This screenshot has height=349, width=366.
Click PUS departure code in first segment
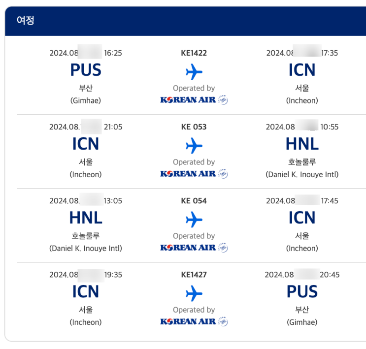pyautogui.click(x=86, y=70)
